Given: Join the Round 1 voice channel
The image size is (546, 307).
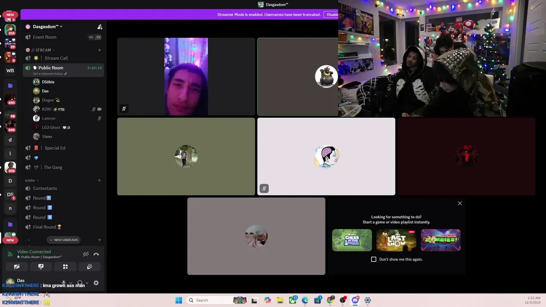Looking at the screenshot, I should coord(63,198).
